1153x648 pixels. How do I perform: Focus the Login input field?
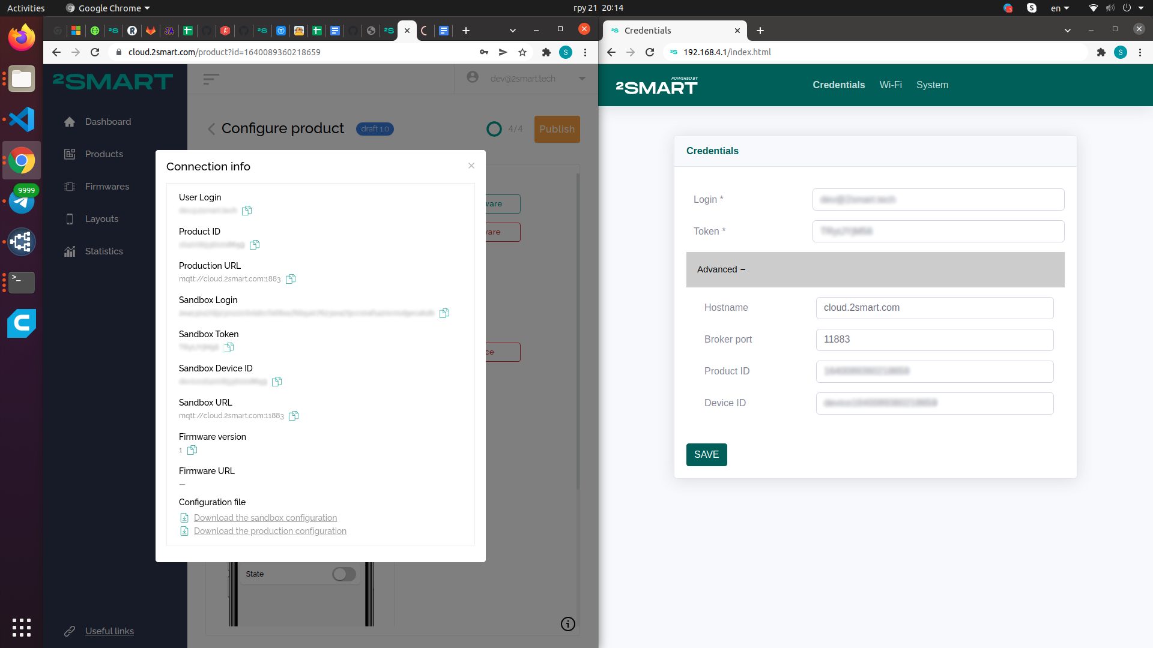point(938,200)
